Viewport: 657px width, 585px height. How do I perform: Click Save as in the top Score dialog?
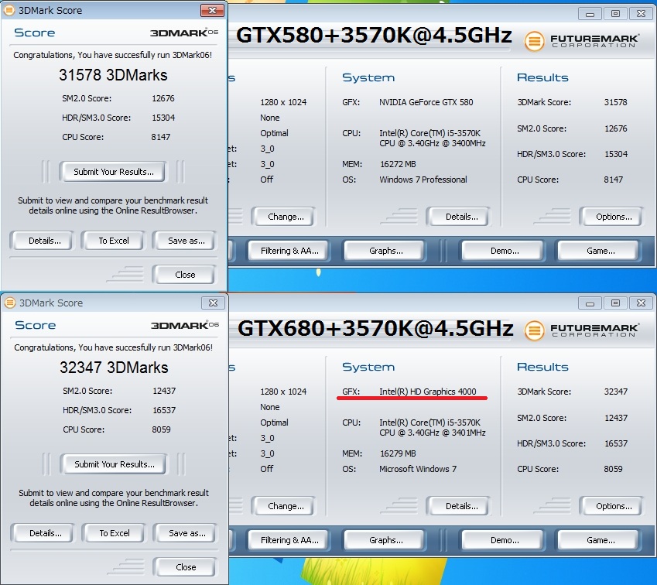186,241
